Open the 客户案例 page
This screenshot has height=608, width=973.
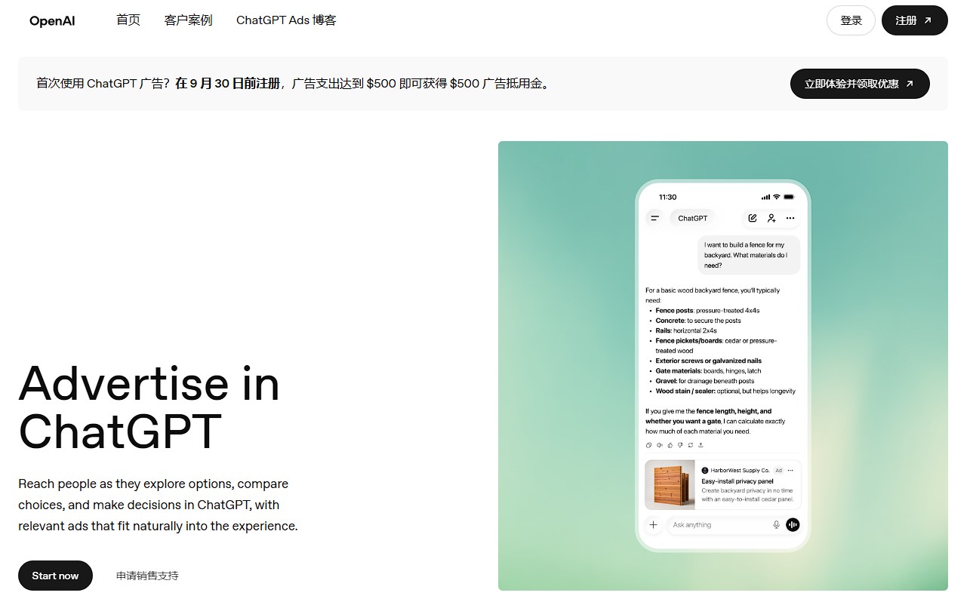pyautogui.click(x=188, y=20)
